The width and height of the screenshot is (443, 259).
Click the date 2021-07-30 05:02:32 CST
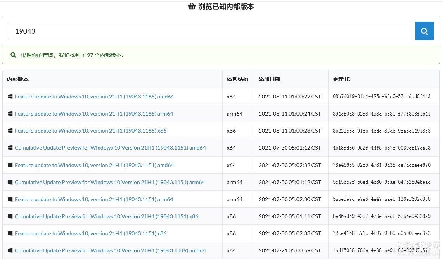pos(290,165)
